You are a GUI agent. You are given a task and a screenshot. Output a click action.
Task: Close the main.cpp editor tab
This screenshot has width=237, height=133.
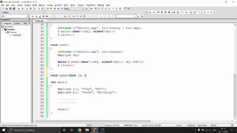click(x=46, y=21)
